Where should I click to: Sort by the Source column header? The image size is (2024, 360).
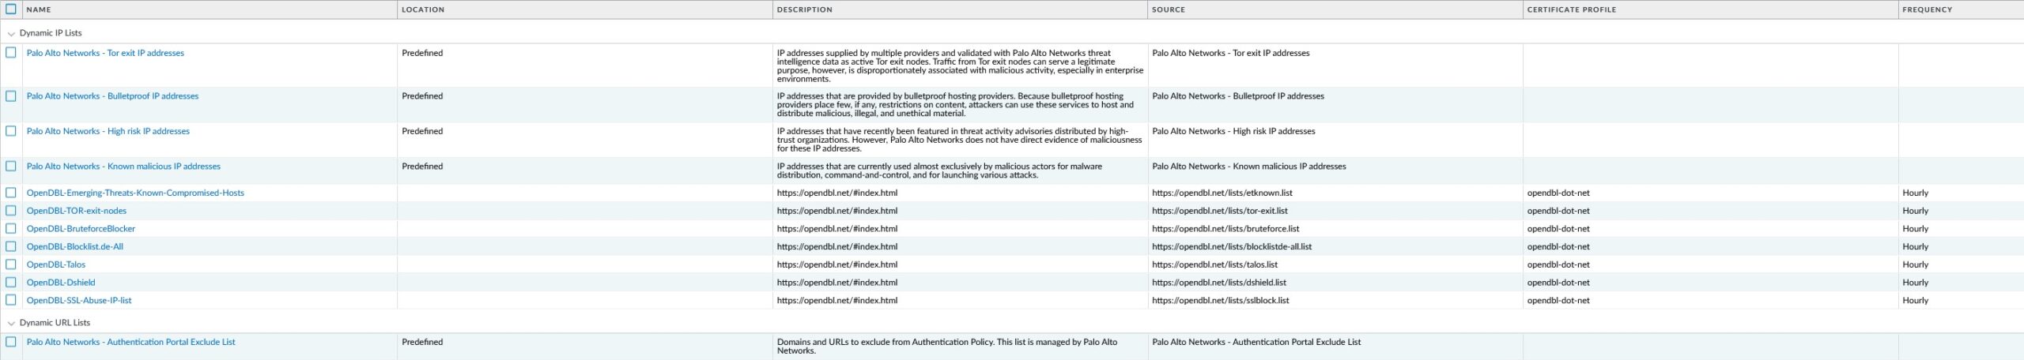tap(1169, 9)
